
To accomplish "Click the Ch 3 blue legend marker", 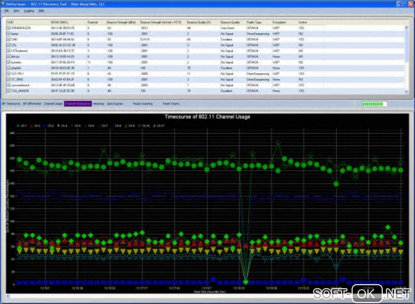I will (45, 126).
